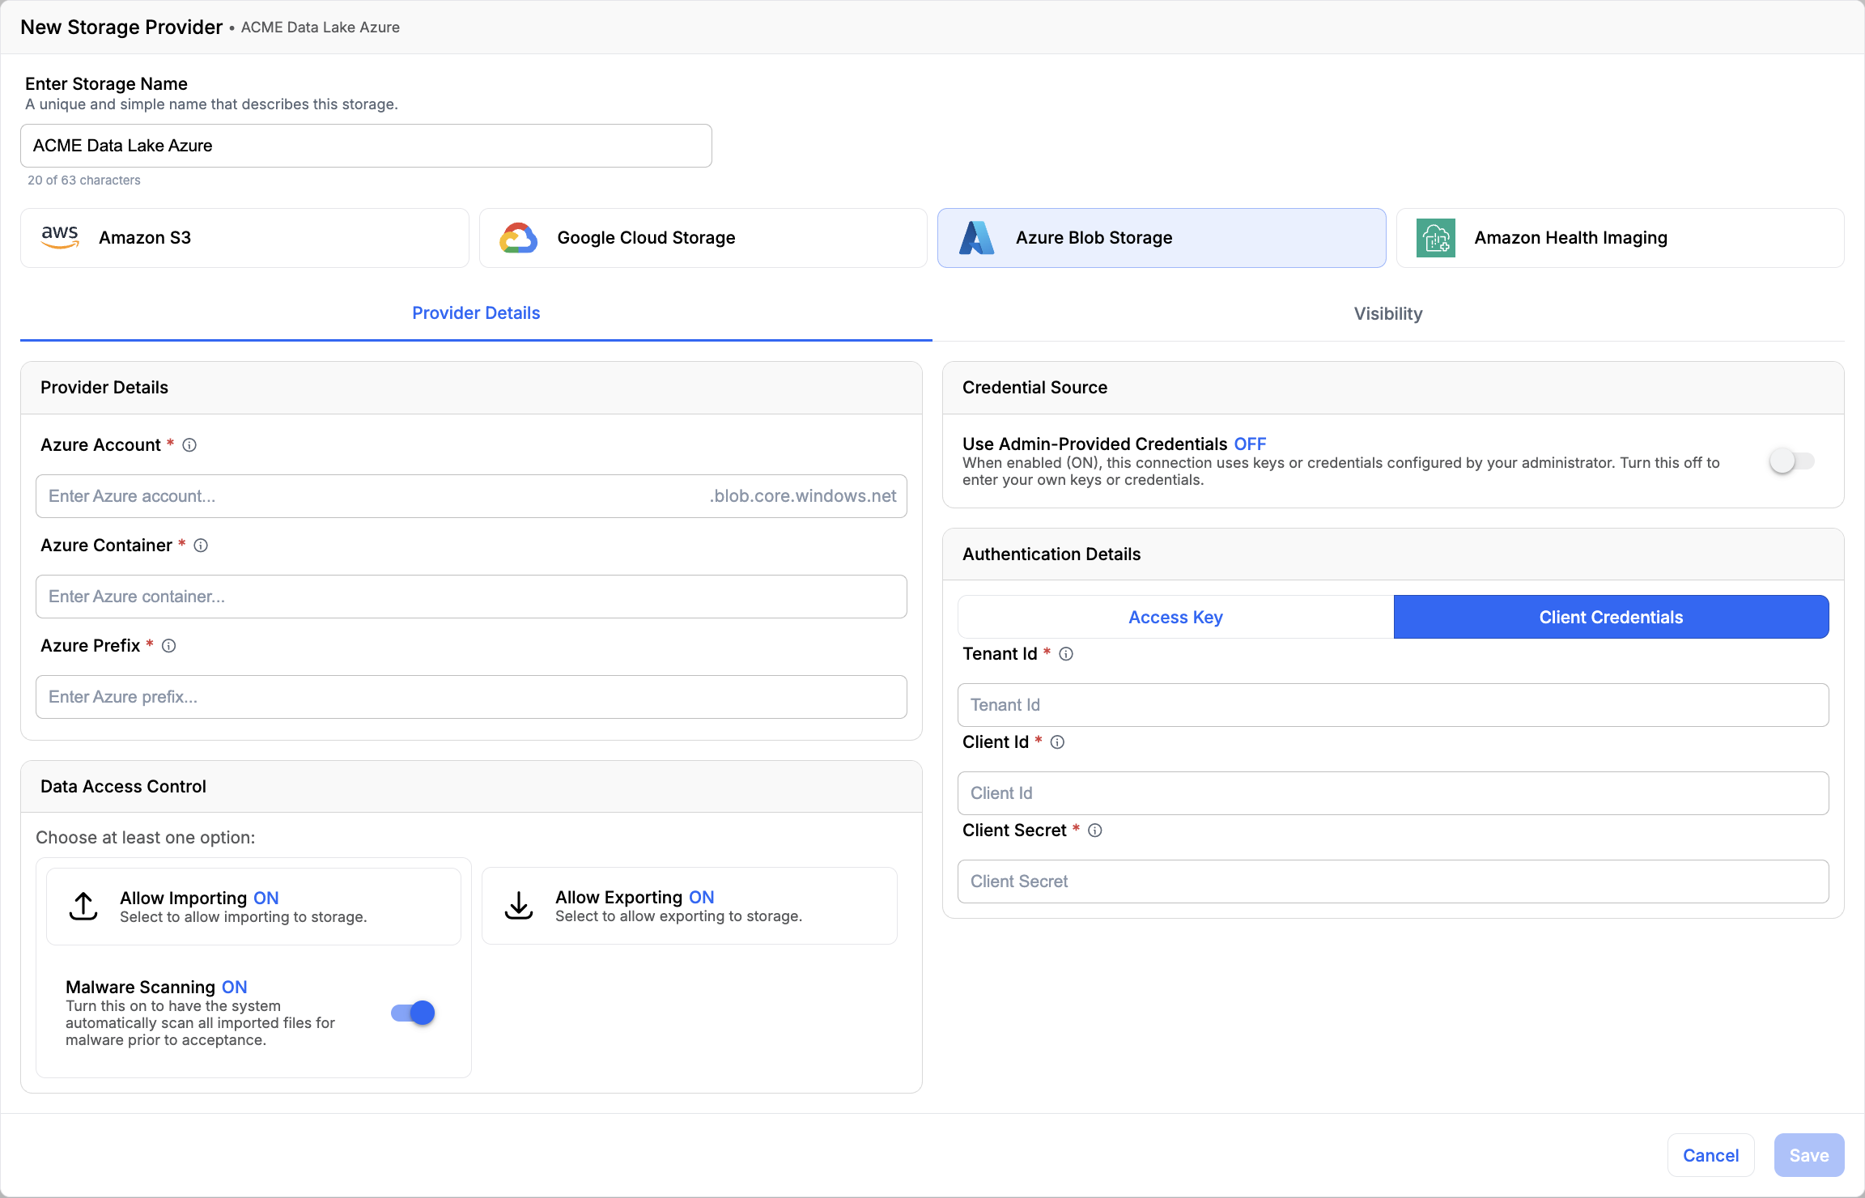The image size is (1865, 1198).
Task: Show info for Azure Prefix field
Action: pos(168,646)
